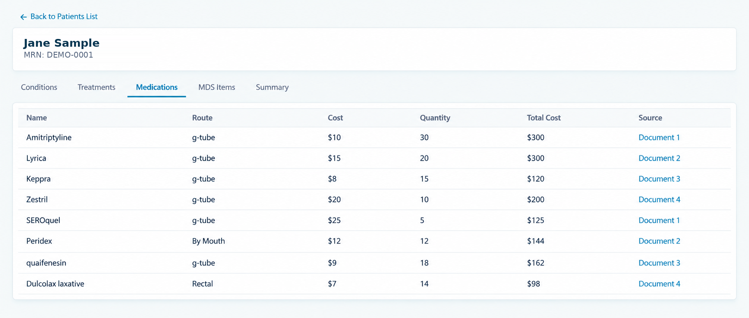
Task: Click the $120 total cost for Keppra
Action: pyautogui.click(x=536, y=179)
